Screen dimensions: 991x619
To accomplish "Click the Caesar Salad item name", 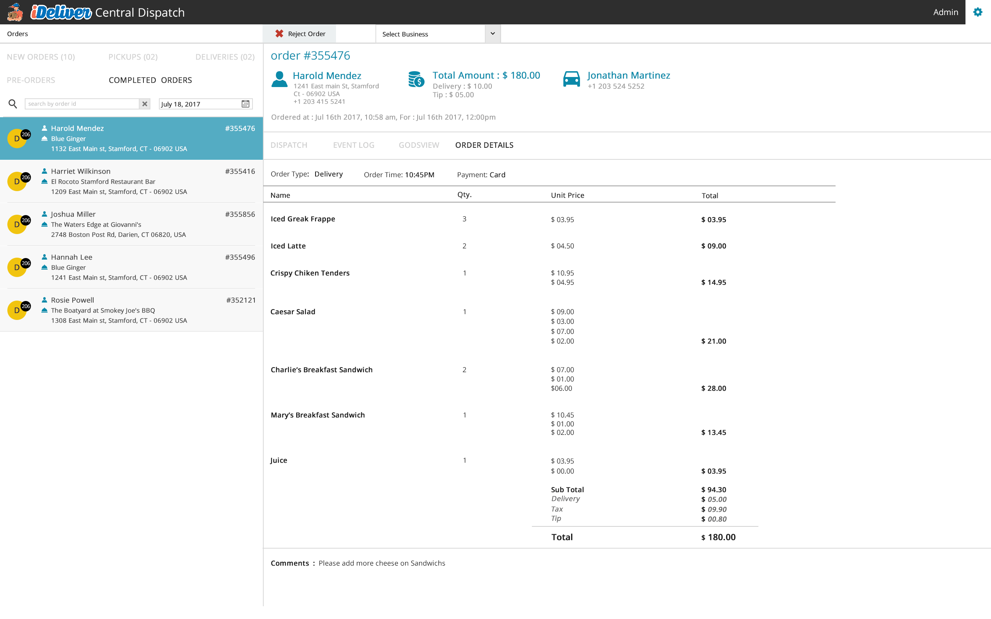I will tap(293, 312).
